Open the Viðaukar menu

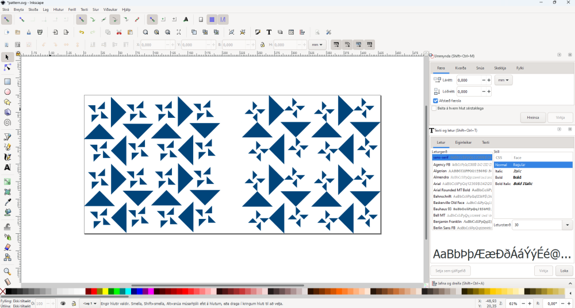point(110,10)
